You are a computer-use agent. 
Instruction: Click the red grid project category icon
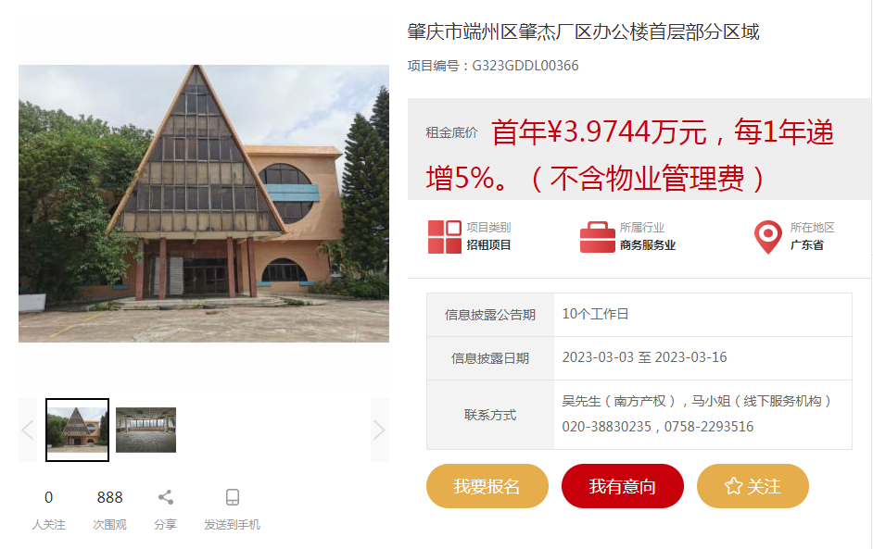444,236
